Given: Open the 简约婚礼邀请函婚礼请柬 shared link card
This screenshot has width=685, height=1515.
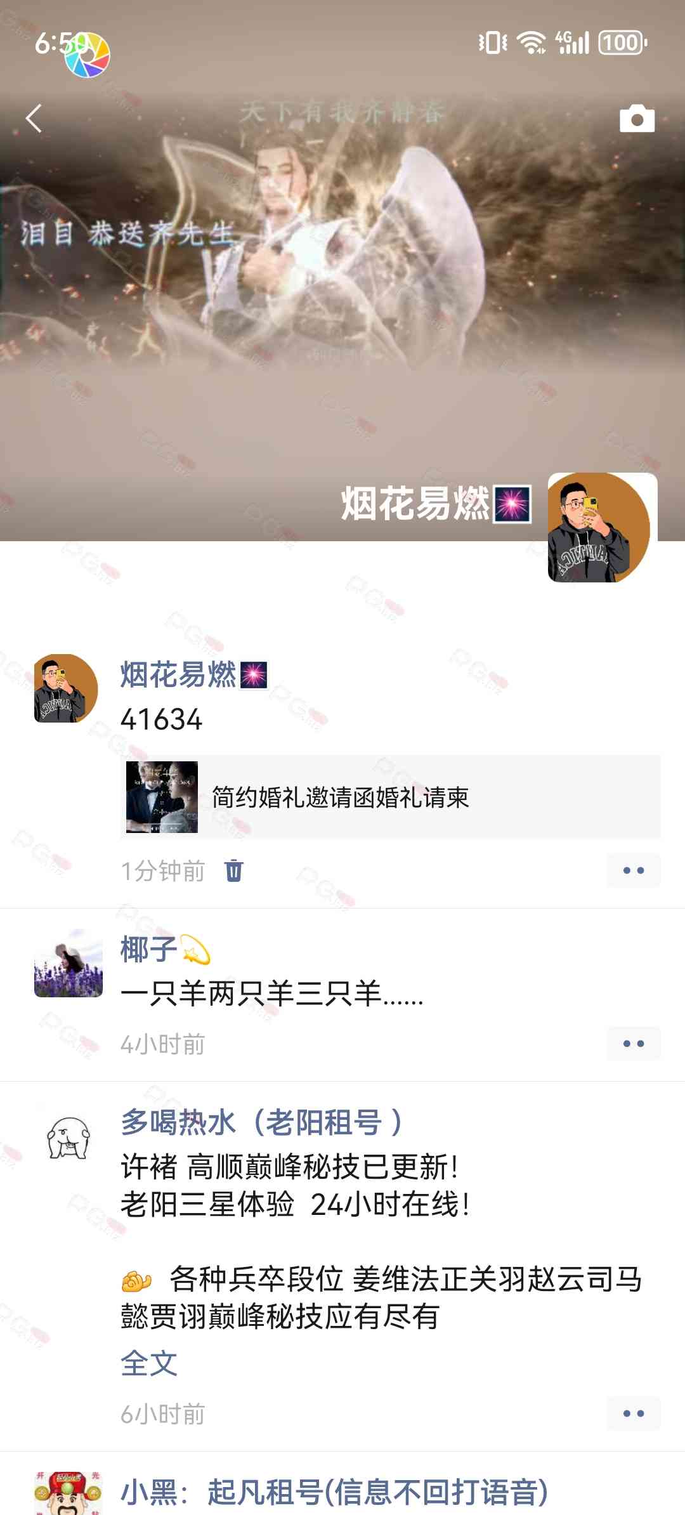Looking at the screenshot, I should click(x=391, y=797).
